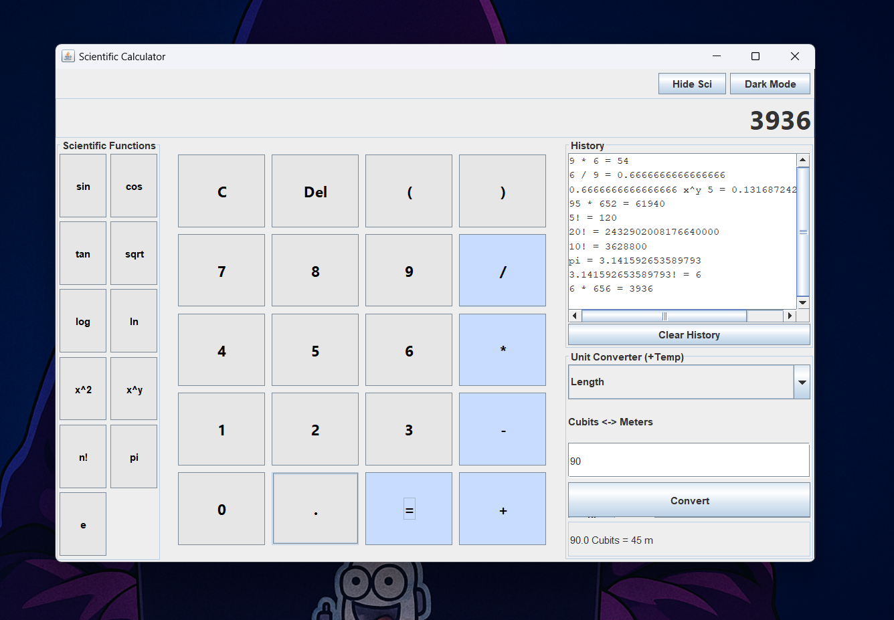
Task: Click the unit converter input field
Action: coord(689,460)
